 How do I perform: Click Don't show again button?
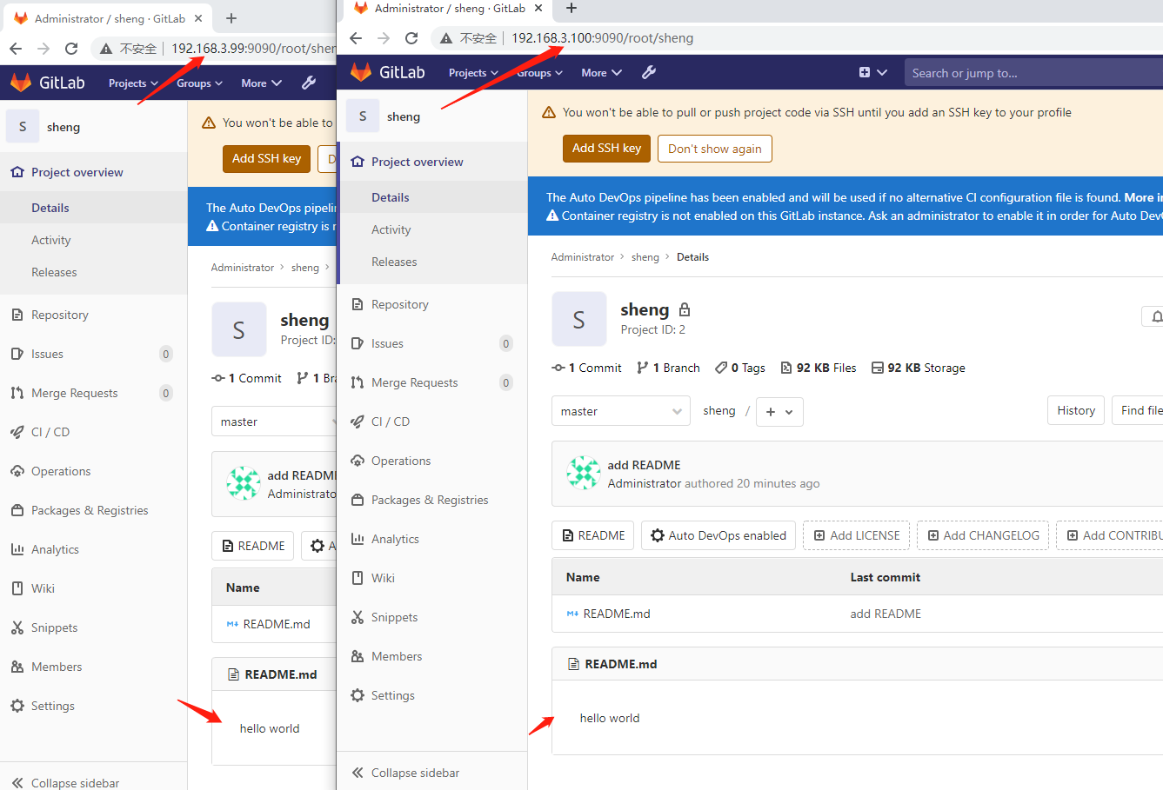tap(714, 149)
